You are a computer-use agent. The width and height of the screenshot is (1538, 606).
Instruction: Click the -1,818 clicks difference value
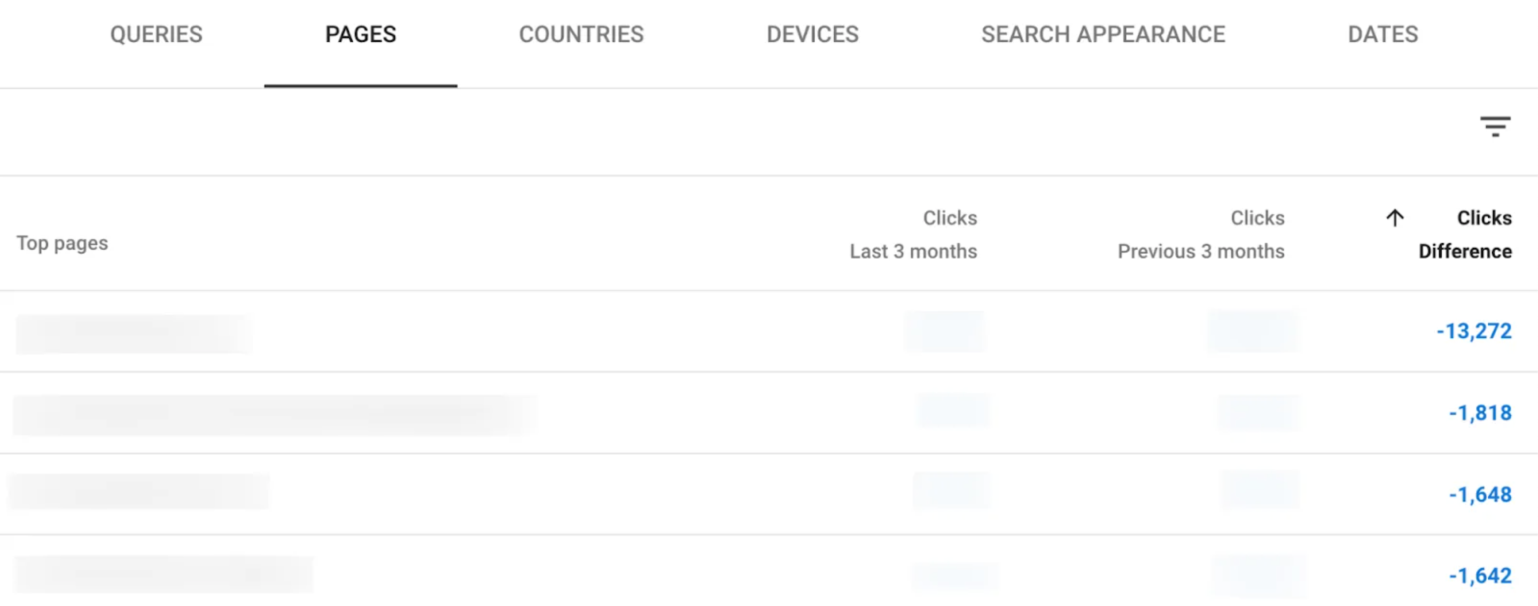(x=1480, y=413)
